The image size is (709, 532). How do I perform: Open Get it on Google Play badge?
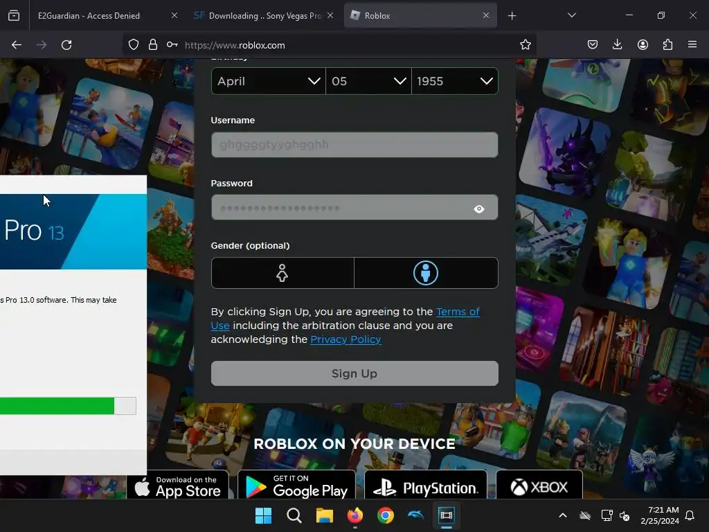[x=296, y=486]
